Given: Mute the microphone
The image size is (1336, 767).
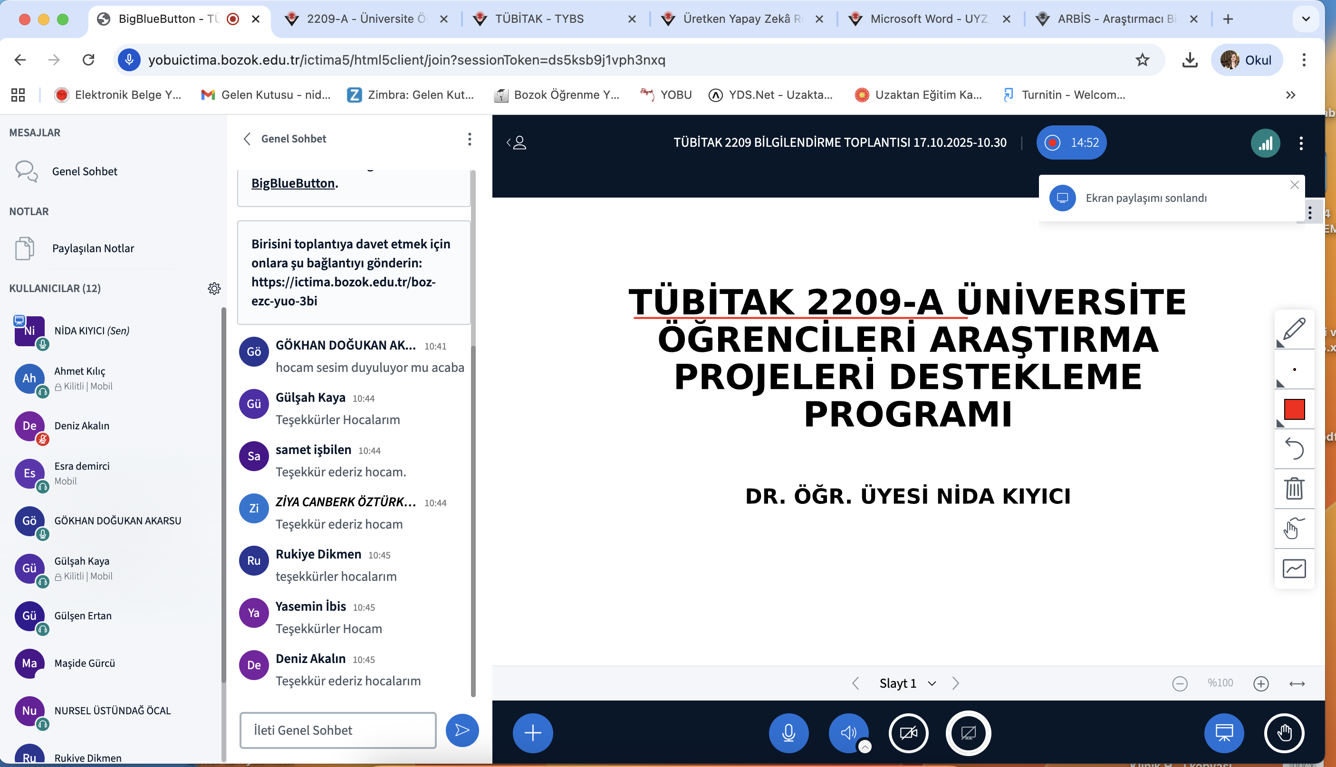Looking at the screenshot, I should (788, 733).
